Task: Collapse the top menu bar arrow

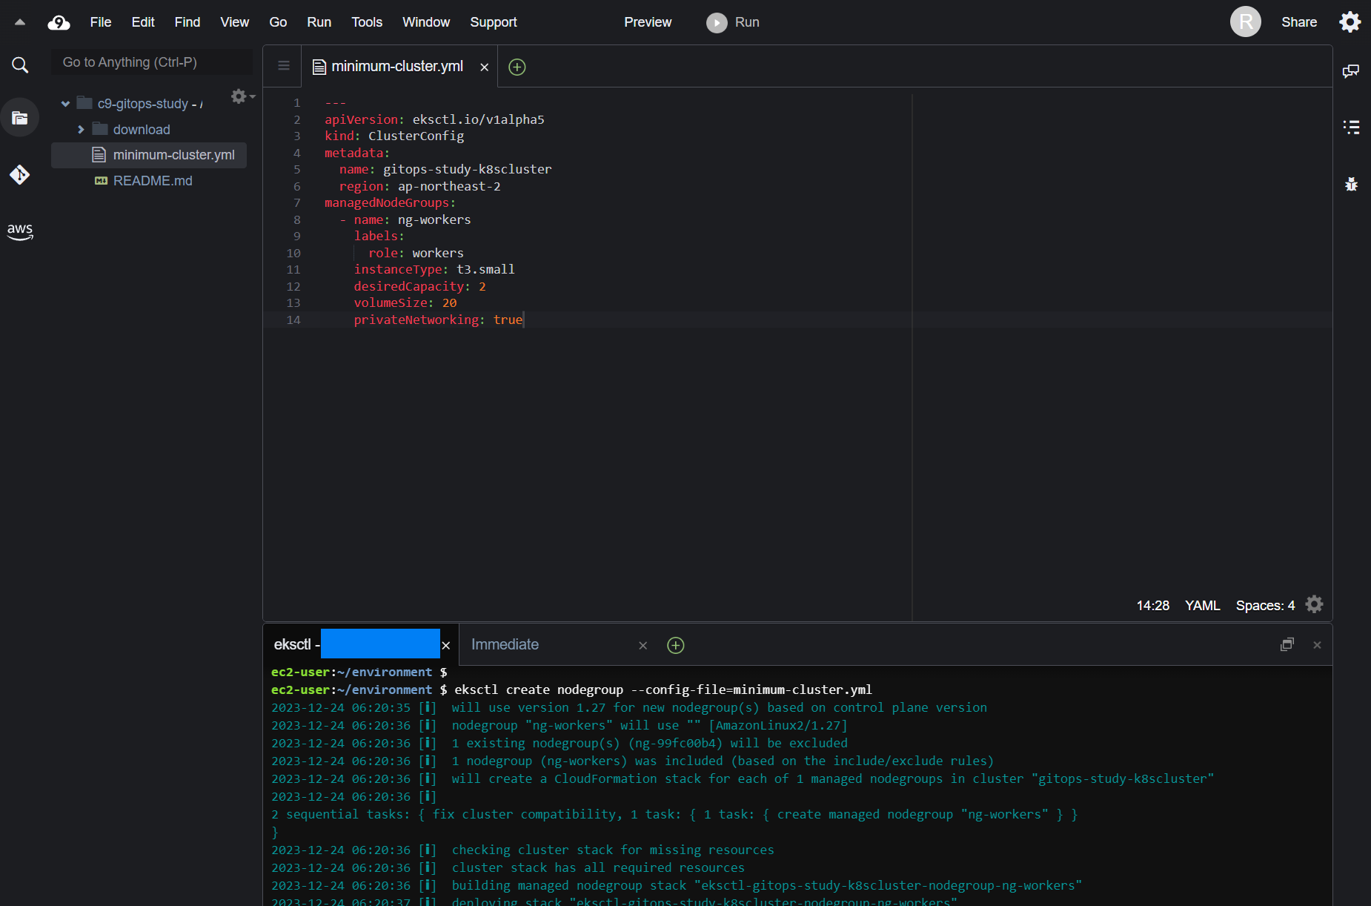Action: pyautogui.click(x=20, y=22)
